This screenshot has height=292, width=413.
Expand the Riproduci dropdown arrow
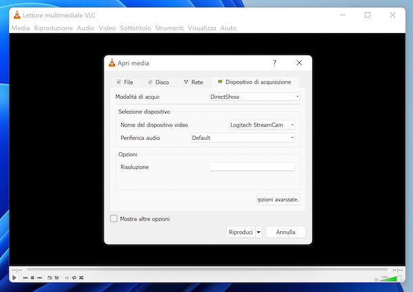(259, 232)
